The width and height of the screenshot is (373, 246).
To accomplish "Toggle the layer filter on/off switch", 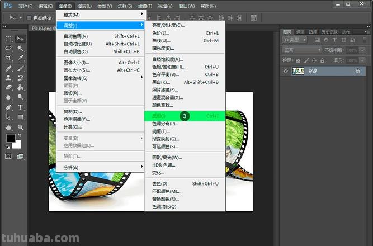I will click(364, 40).
